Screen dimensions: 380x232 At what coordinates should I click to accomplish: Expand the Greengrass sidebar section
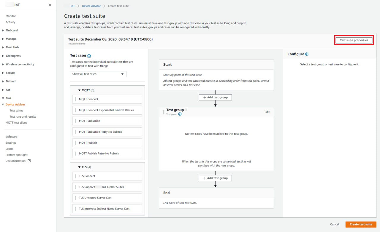[3, 56]
